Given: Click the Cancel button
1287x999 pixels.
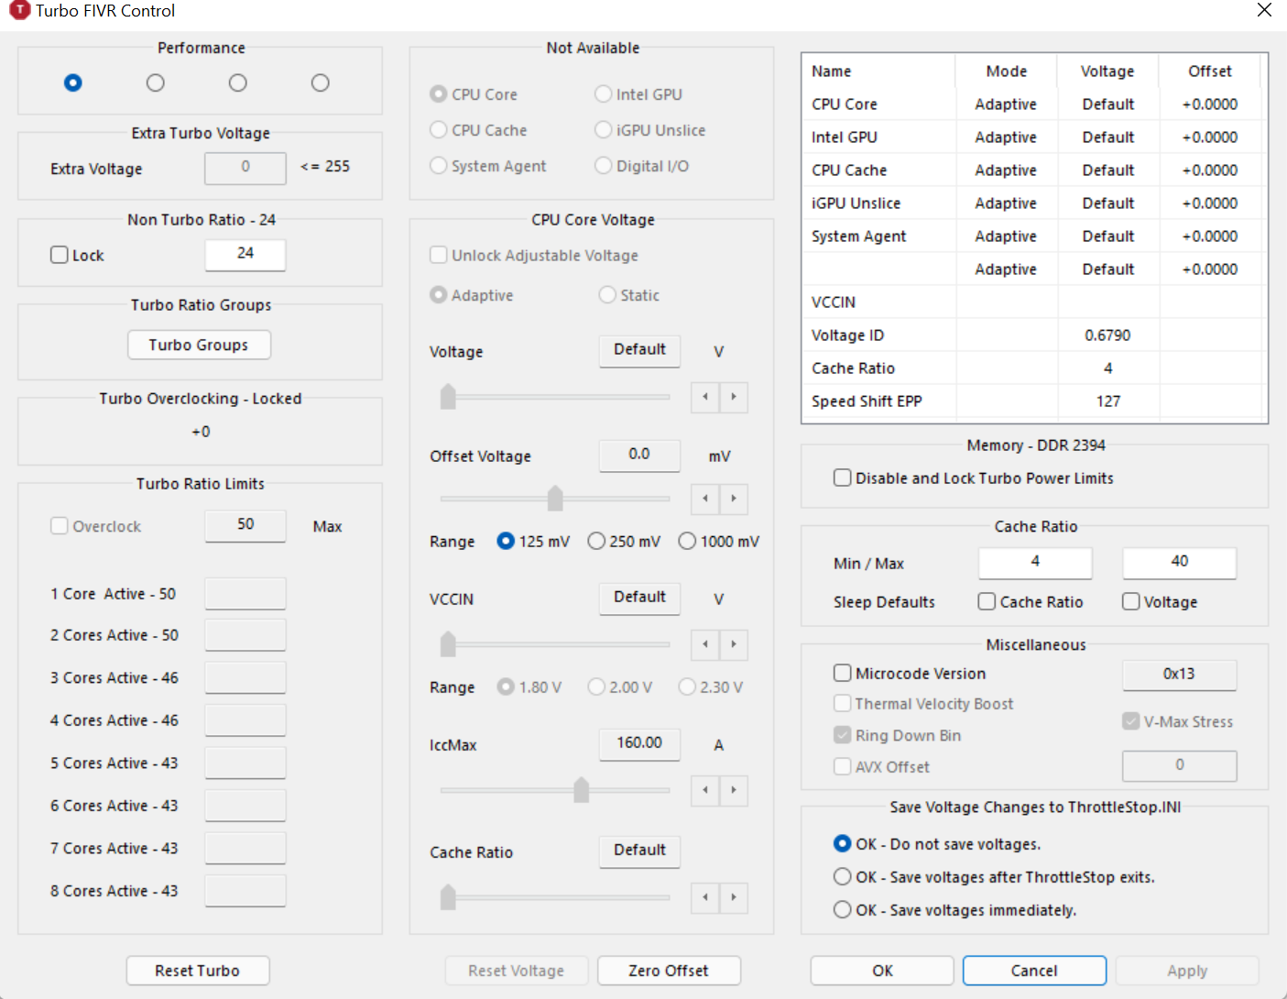Looking at the screenshot, I should click(x=1034, y=971).
